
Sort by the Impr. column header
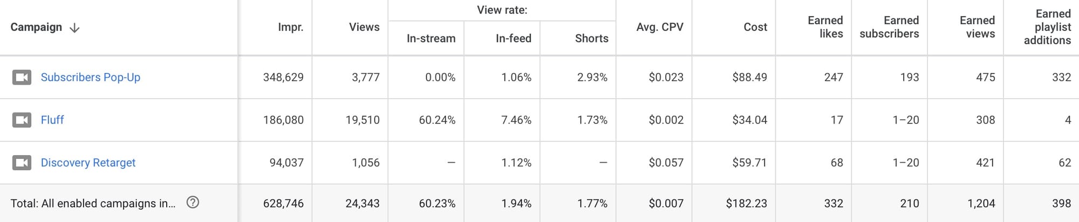point(290,27)
